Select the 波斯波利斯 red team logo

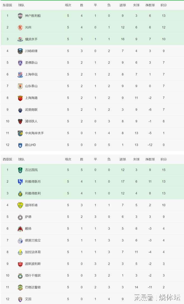pyautogui.click(x=20, y=264)
